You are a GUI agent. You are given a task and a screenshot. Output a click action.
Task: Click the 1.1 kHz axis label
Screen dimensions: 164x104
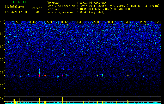point(2,34)
